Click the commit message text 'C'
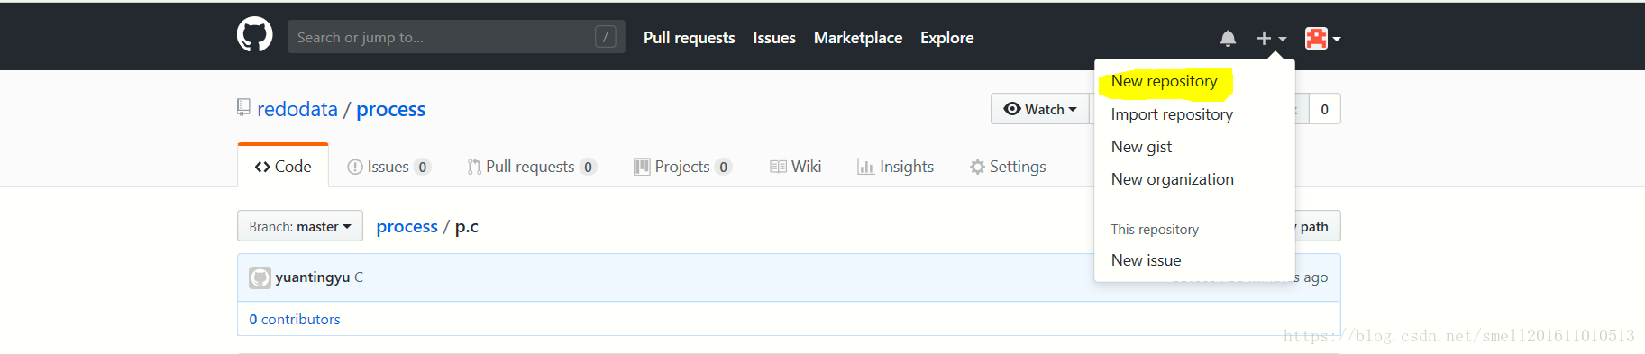This screenshot has height=354, width=1645. click(x=359, y=277)
